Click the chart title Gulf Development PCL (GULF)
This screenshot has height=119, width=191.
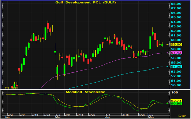tap(86, 2)
